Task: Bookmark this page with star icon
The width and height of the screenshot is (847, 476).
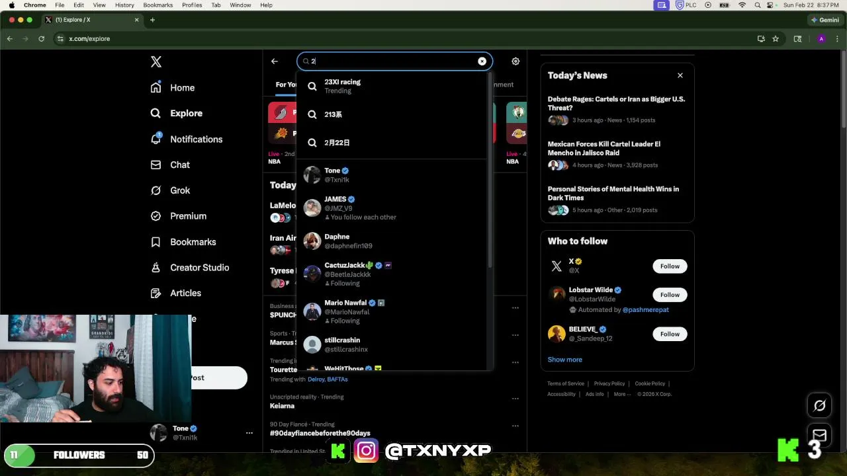Action: point(776,39)
